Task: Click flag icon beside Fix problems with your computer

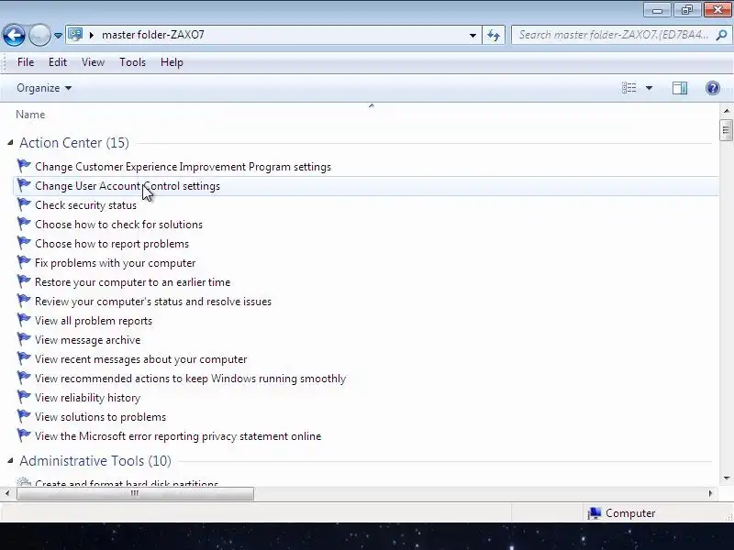Action: 24,262
